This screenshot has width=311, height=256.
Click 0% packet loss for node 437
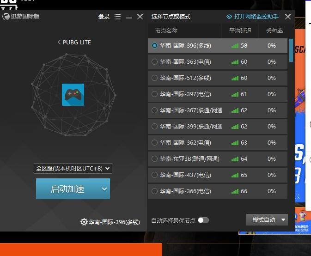click(272, 175)
